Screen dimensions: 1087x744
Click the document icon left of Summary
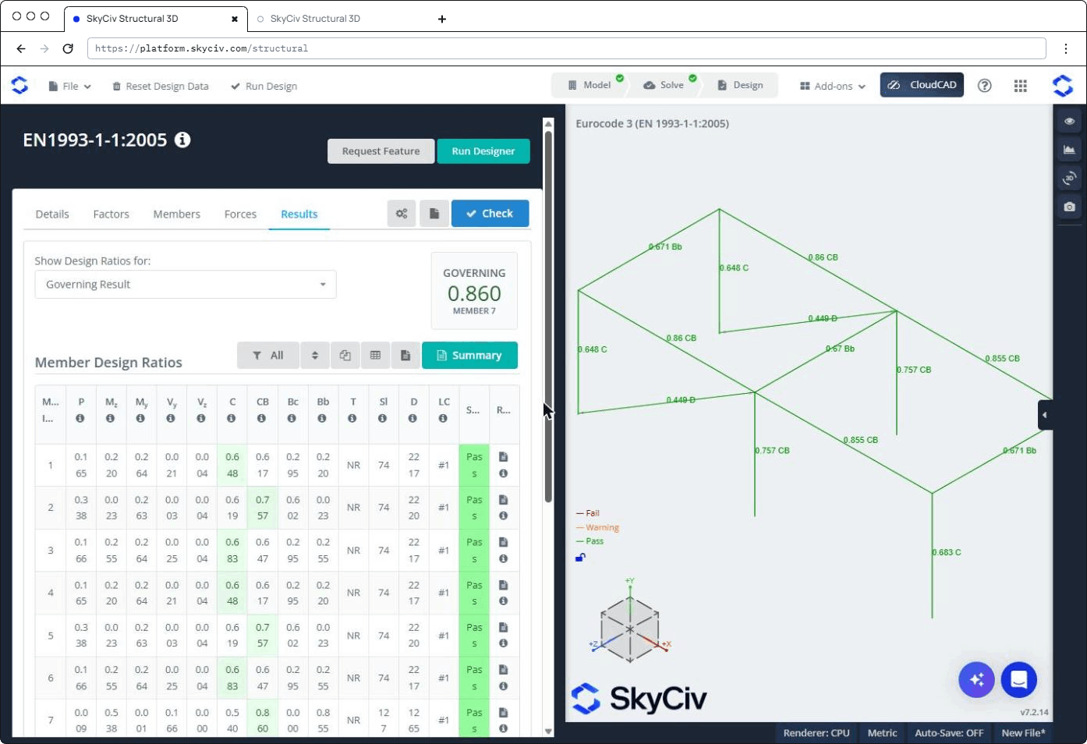[x=405, y=356]
